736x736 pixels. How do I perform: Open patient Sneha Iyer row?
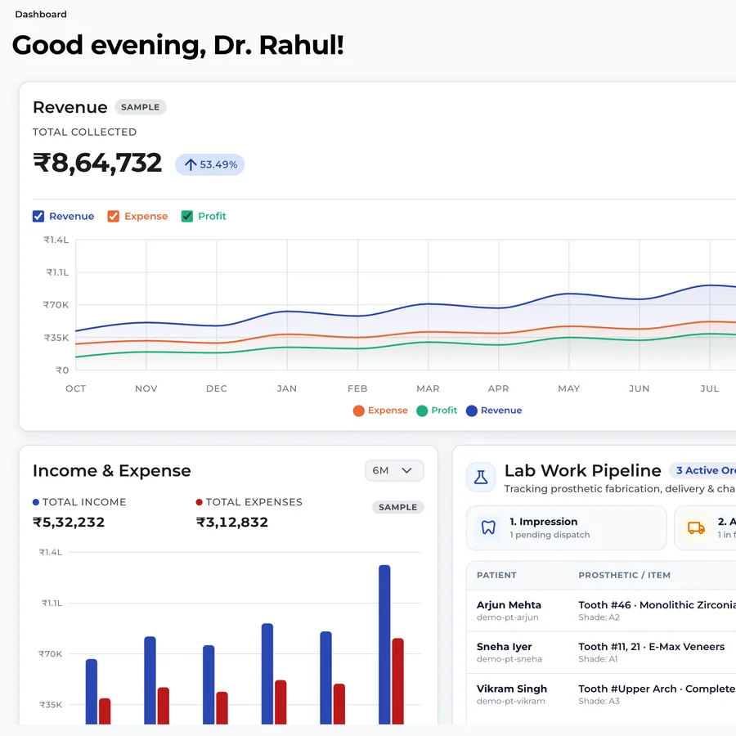pyautogui.click(x=601, y=653)
